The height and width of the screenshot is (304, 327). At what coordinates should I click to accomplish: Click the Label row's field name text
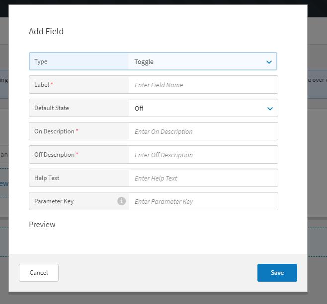(42, 85)
